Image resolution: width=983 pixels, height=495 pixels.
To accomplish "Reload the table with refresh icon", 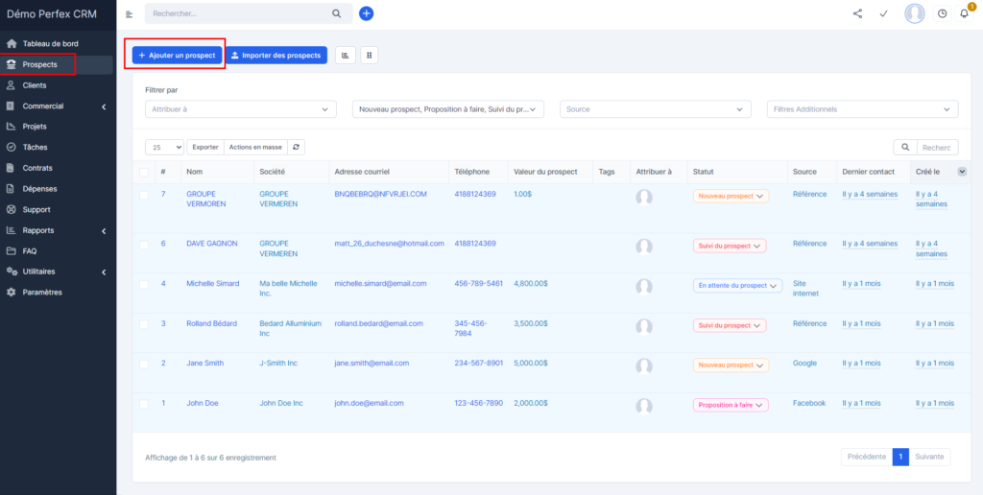I will [x=296, y=147].
